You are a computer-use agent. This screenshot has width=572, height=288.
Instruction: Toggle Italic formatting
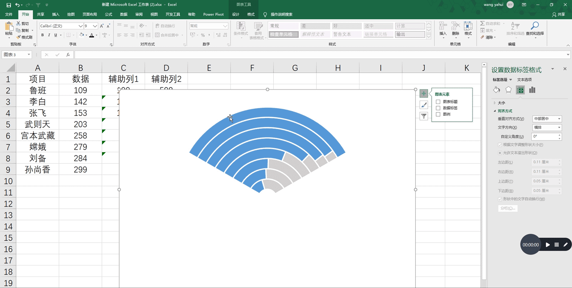(x=49, y=35)
